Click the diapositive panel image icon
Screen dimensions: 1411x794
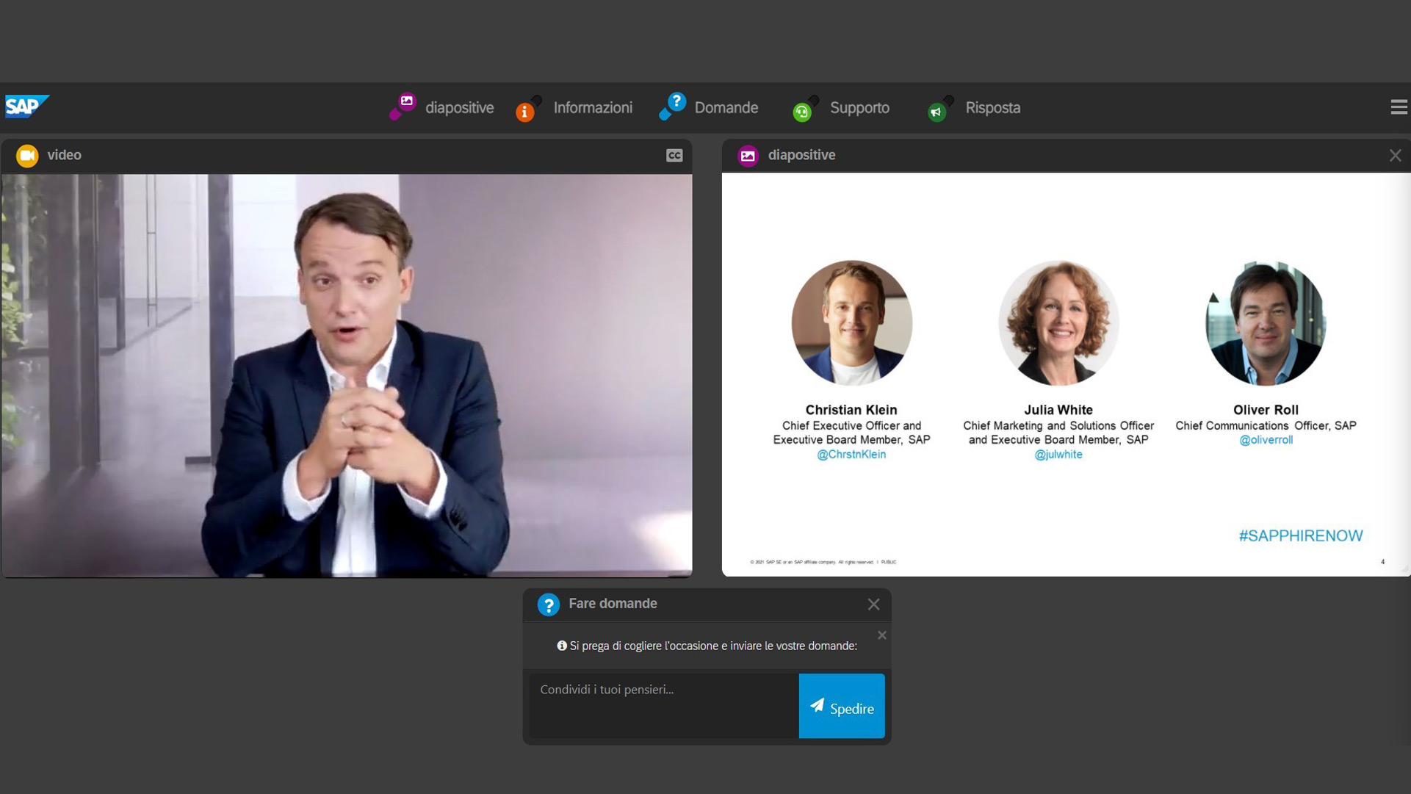tap(748, 155)
